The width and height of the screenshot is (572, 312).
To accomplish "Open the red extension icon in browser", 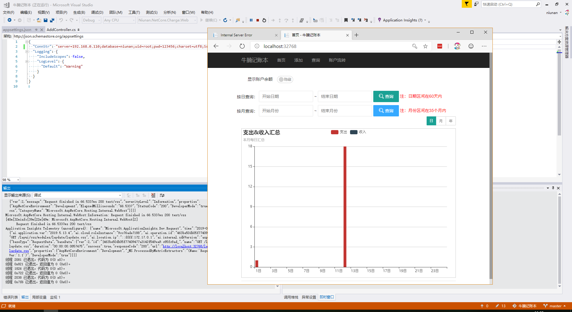I will 440,46.
